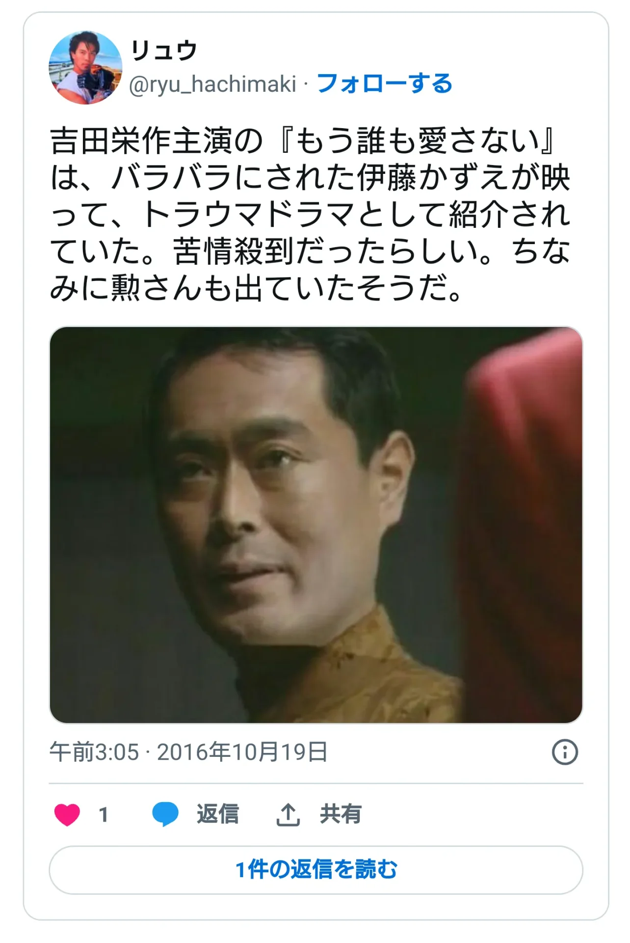This screenshot has height=943, width=630.
Task: Click the blue speech bubble reply icon
Action: (x=165, y=814)
